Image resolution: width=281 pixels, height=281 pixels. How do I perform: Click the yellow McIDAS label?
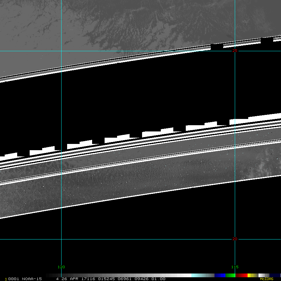click(x=266, y=279)
